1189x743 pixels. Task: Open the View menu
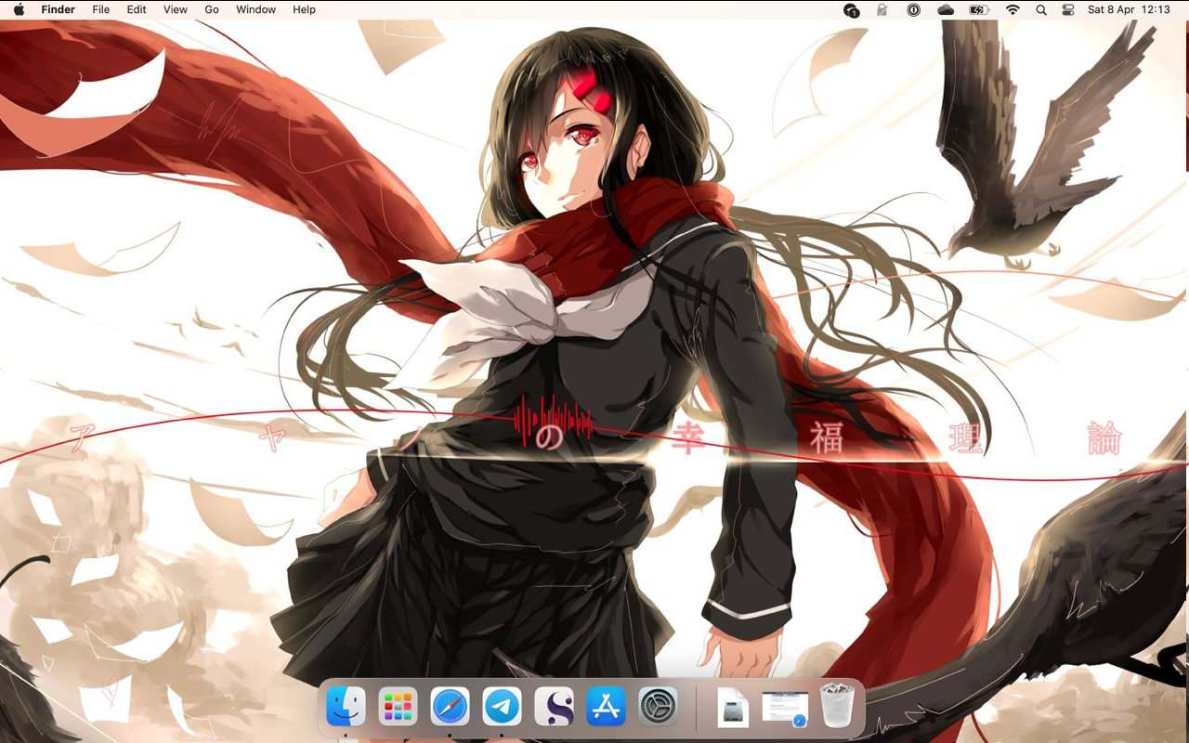[176, 9]
